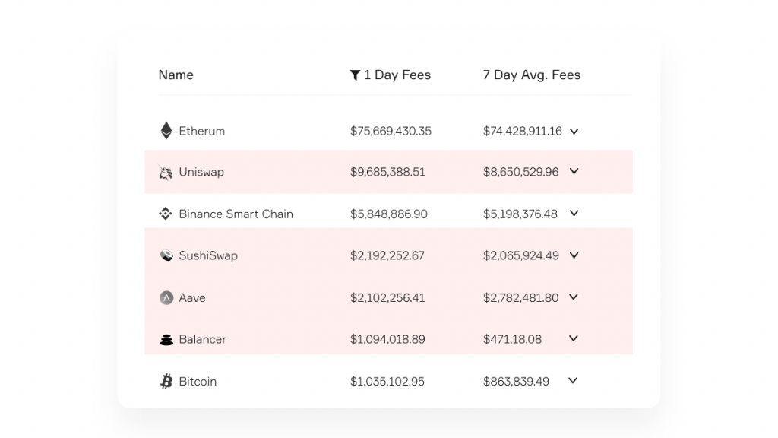Expand the Balancer row chevron
The width and height of the screenshot is (778, 438).
[574, 338]
